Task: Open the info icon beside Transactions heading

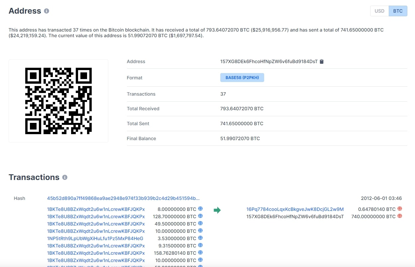Action: click(65, 177)
